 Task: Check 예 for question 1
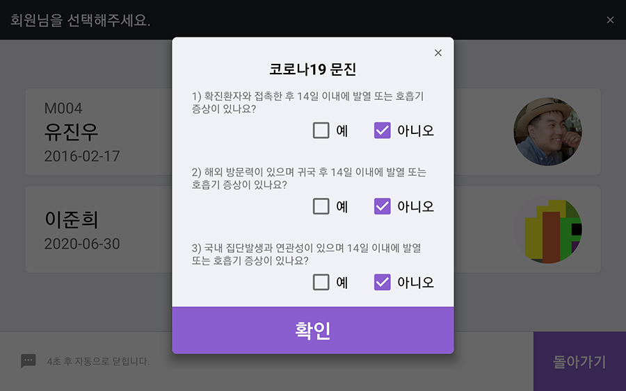pos(321,131)
